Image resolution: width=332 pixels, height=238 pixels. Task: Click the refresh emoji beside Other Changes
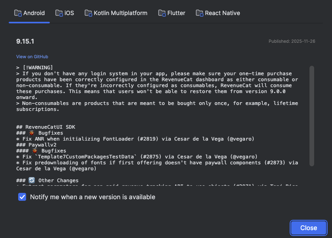[x=32, y=181]
